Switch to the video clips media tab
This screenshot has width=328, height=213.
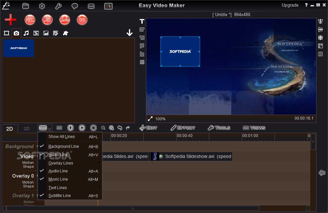[7, 33]
